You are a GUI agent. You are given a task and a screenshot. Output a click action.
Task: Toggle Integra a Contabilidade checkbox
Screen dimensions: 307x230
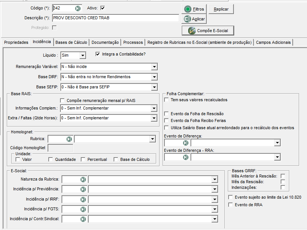click(98, 54)
